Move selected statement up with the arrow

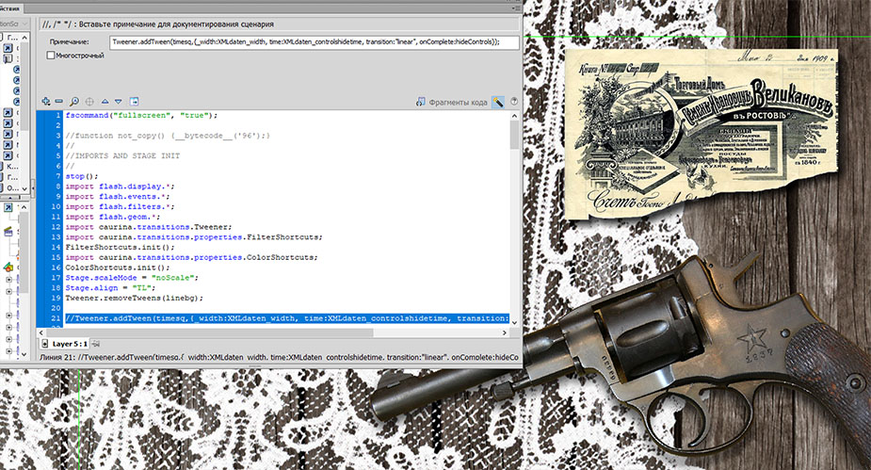[x=104, y=101]
